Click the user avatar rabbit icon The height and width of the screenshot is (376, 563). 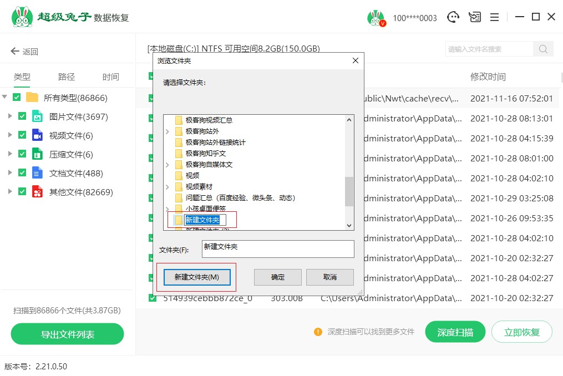(376, 18)
